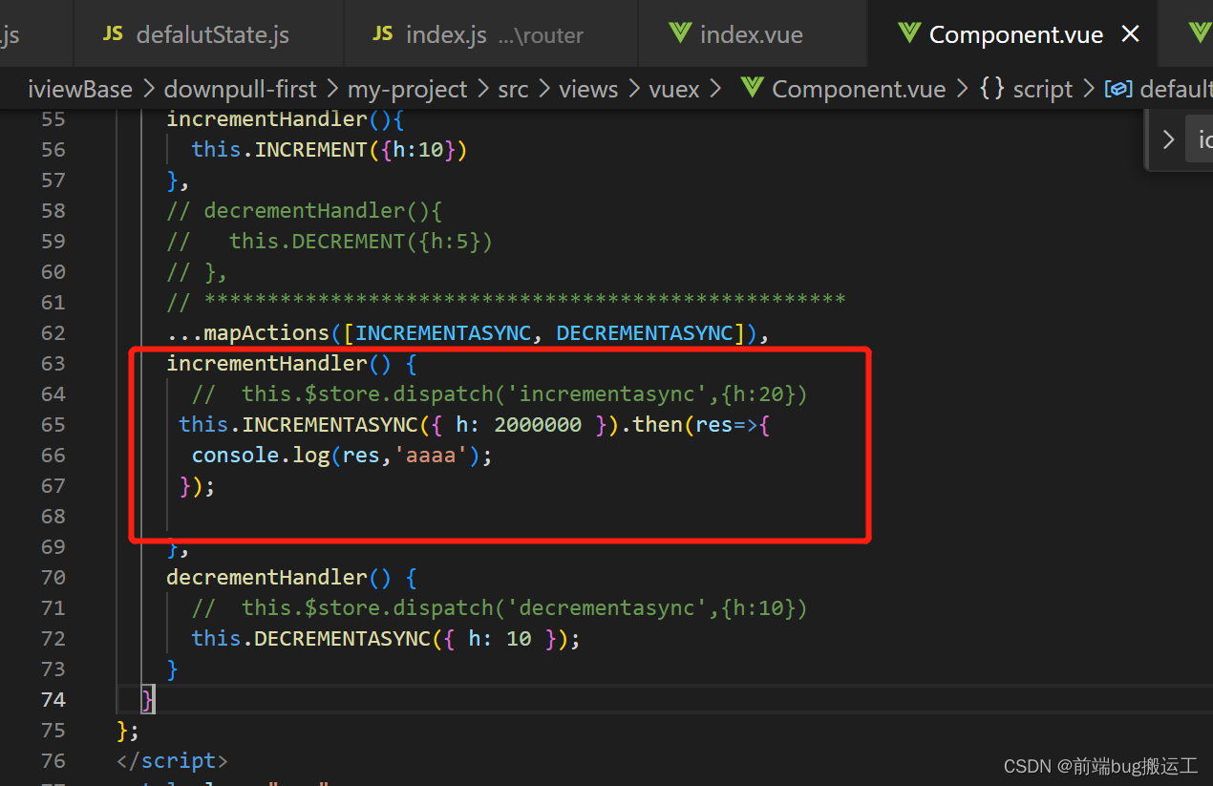The image size is (1213, 786).
Task: Open views breadcrumb folder
Action: click(x=588, y=90)
